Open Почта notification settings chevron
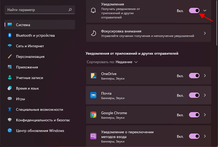Screen dimensions: 218x147 pyautogui.click(x=205, y=95)
